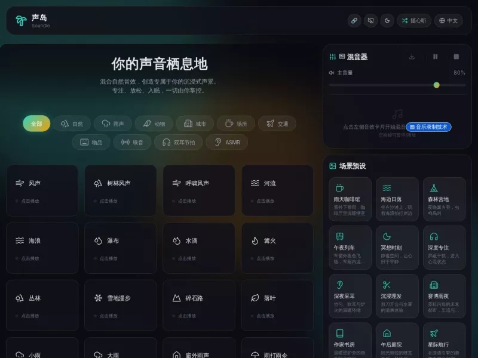
Task: Play the 呼啸风声 sound card
Action: click(199, 191)
